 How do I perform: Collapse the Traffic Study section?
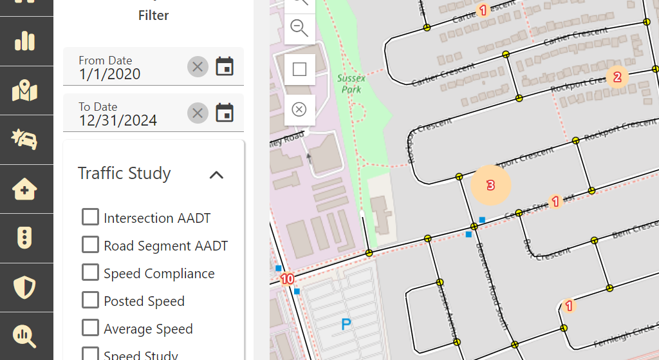[x=216, y=175]
